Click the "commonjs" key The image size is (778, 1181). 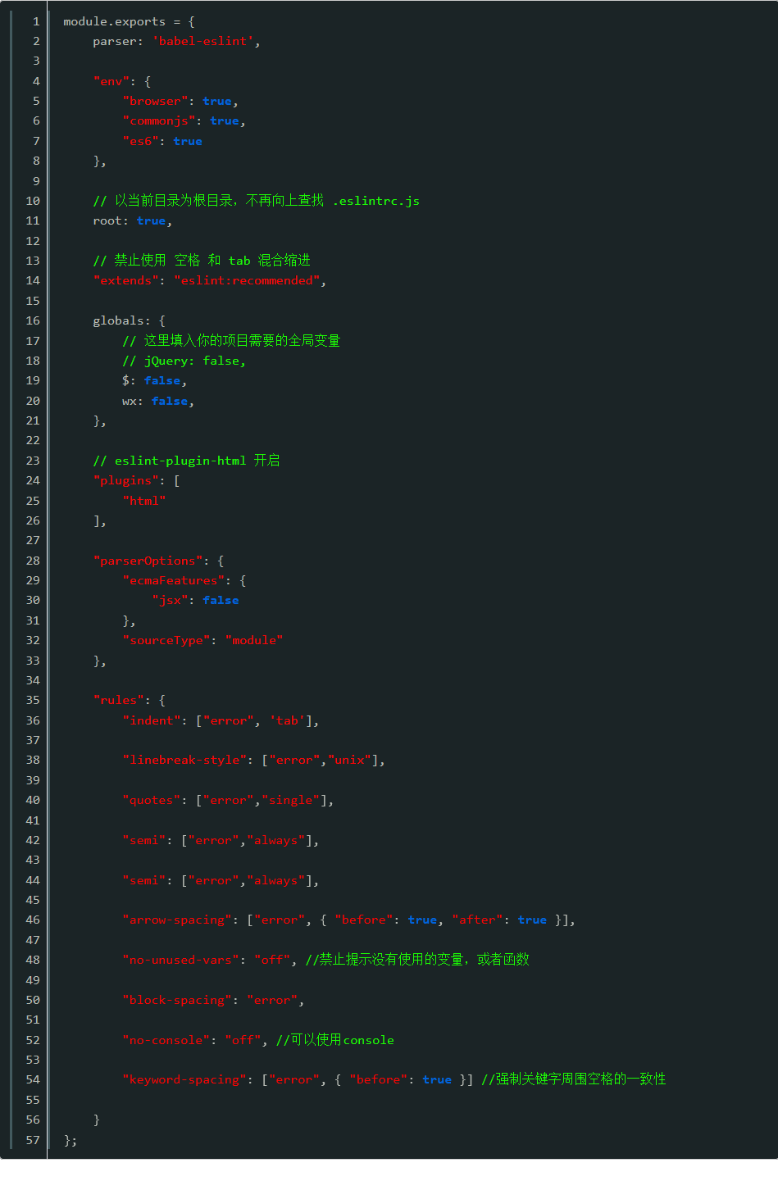point(159,120)
